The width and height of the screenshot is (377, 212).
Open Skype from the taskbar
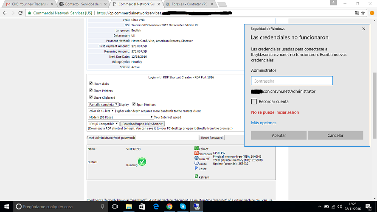point(183,206)
